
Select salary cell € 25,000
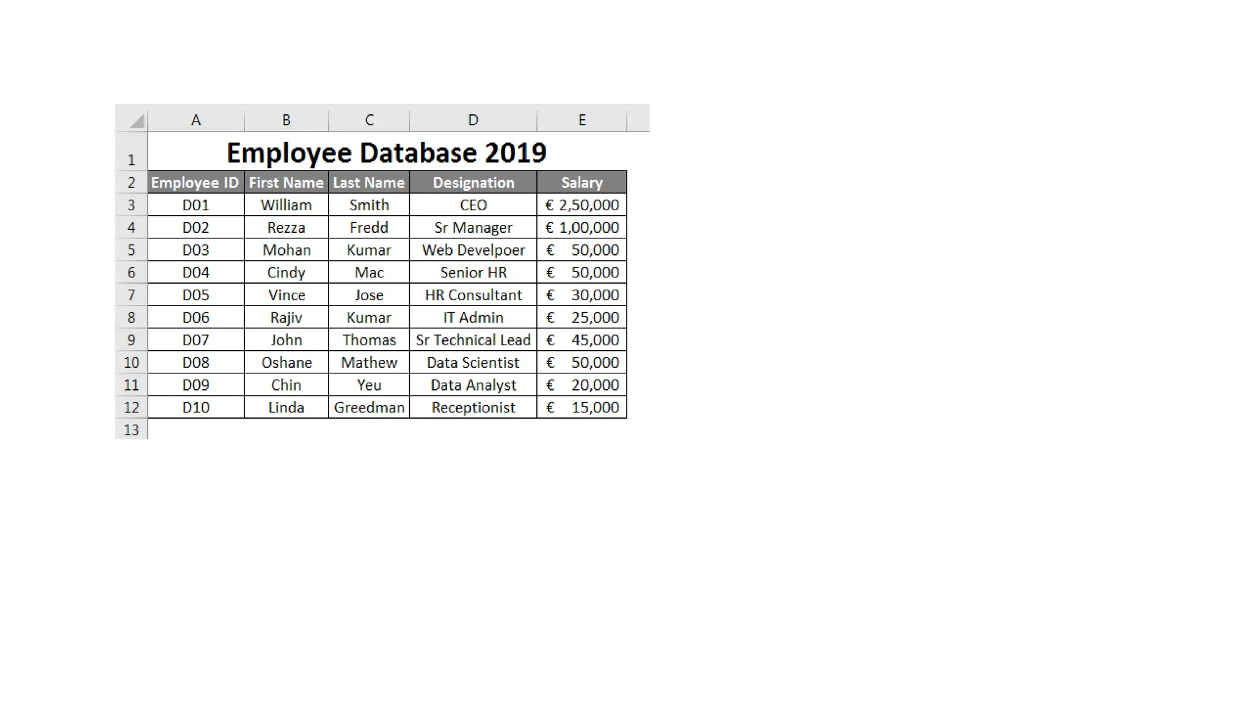(x=582, y=317)
